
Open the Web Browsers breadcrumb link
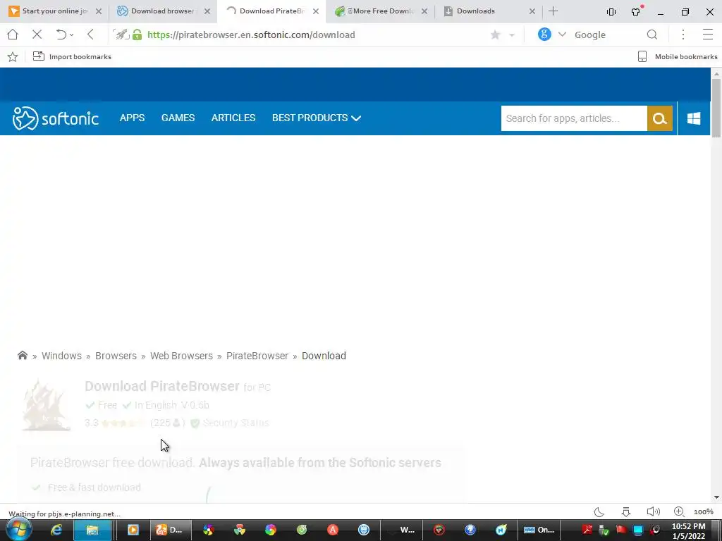click(181, 356)
